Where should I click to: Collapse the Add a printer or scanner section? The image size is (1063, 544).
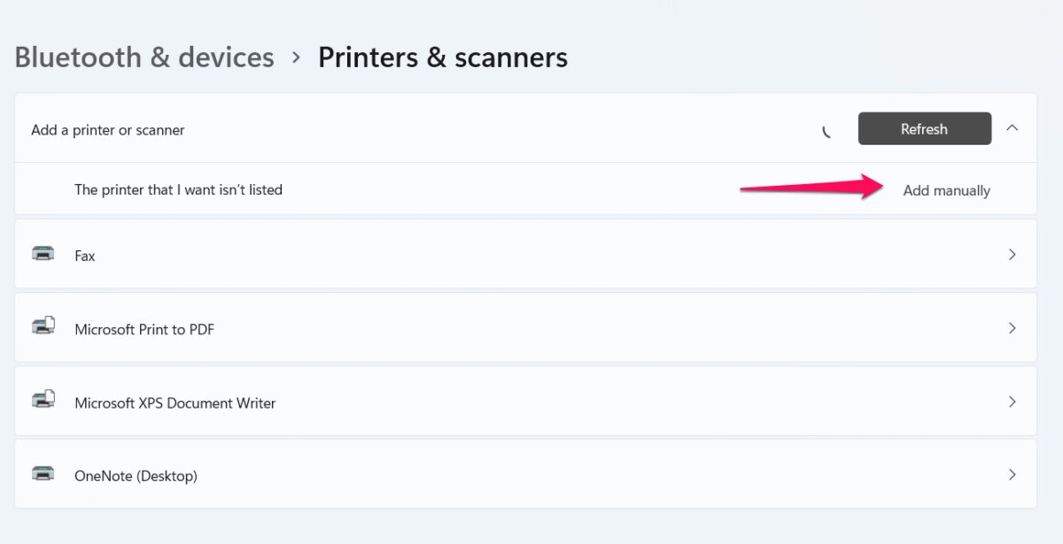click(x=1013, y=128)
